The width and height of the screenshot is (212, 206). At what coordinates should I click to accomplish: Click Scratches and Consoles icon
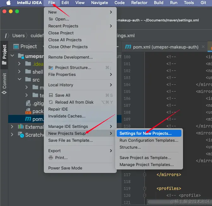21,134
